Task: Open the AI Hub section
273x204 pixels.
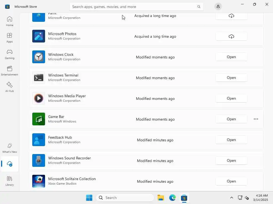Action: click(9, 87)
